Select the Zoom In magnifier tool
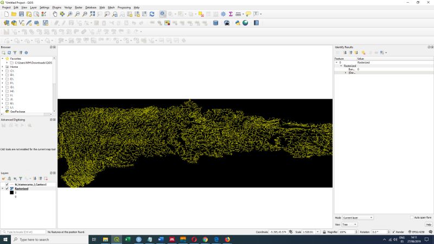Viewport: 434px width, 244px height. [x=70, y=14]
